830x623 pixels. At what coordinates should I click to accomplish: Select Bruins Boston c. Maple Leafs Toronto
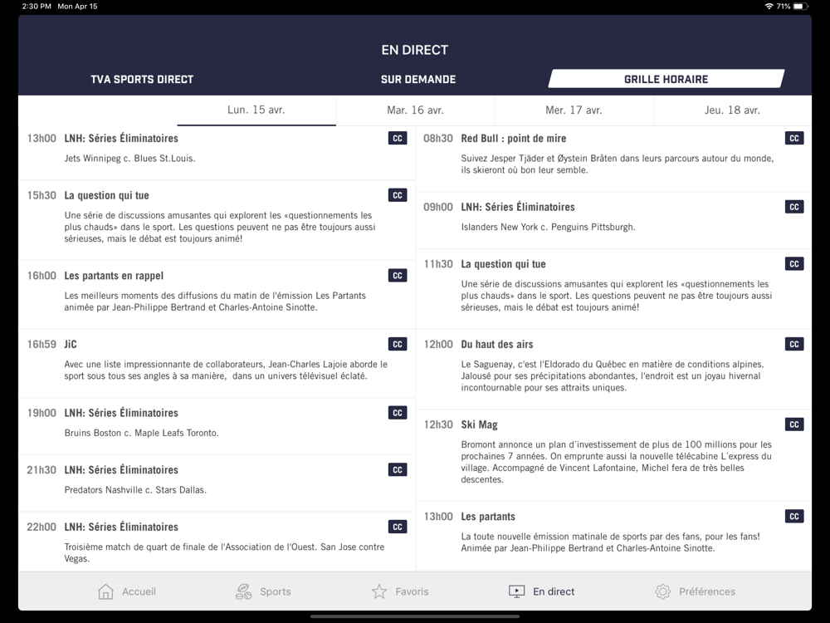(141, 433)
